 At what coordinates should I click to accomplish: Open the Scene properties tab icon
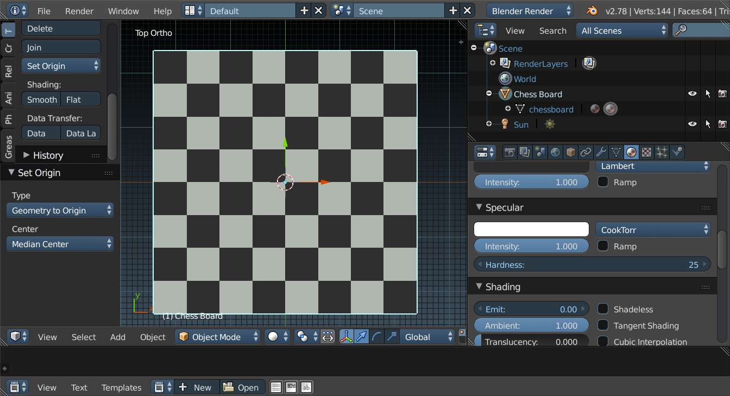tap(540, 153)
